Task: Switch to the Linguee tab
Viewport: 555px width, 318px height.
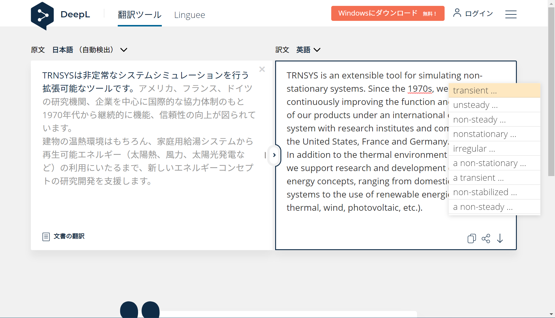Action: pos(189,15)
